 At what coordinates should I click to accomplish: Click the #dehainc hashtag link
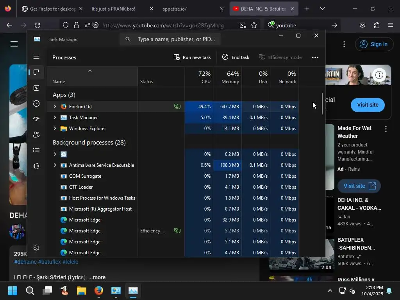25,262
